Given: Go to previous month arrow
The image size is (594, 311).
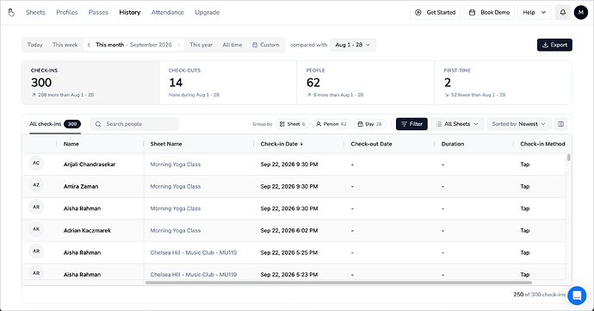Looking at the screenshot, I should click(x=89, y=45).
